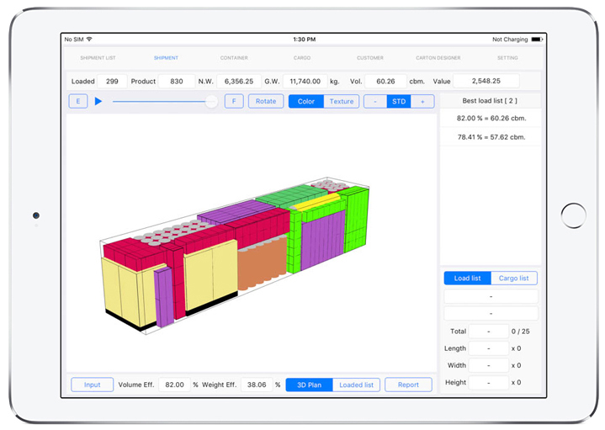Select the 3D Plan view

(309, 385)
